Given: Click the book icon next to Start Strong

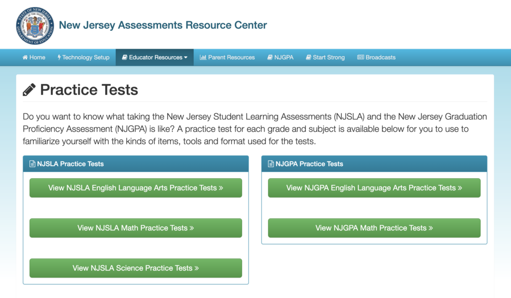Looking at the screenshot, I should click(308, 58).
